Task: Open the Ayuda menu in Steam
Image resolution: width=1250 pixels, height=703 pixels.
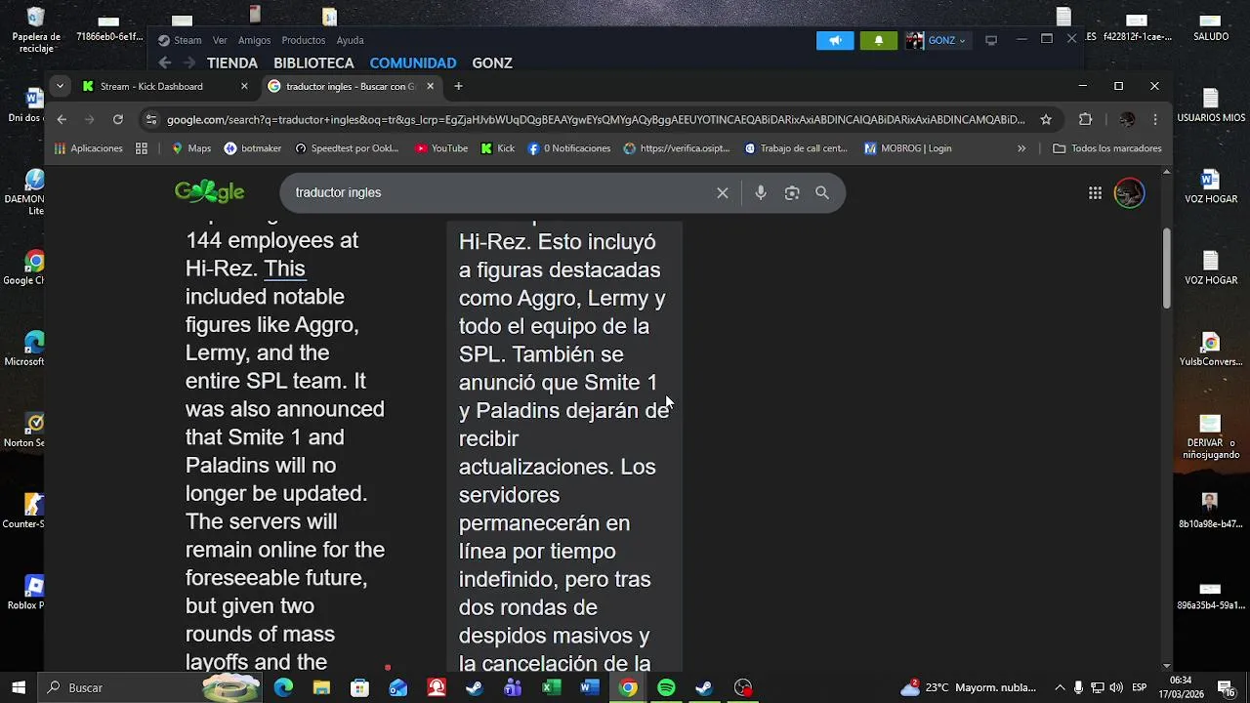Action: tap(350, 40)
